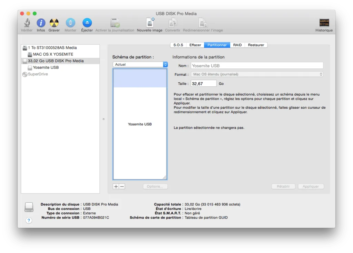Click the Appliquer button
This screenshot has height=253, width=353.
[x=311, y=186]
